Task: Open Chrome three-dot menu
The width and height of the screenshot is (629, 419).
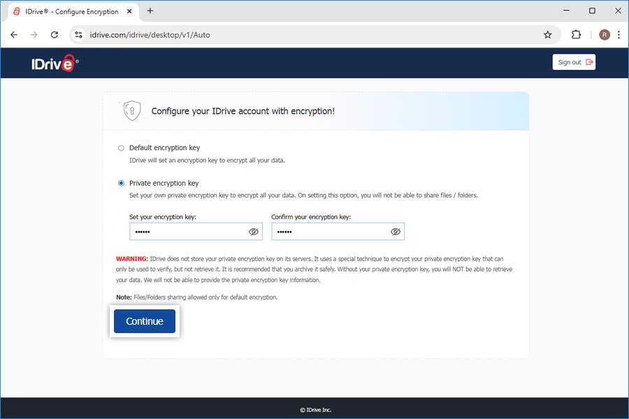Action: click(x=619, y=35)
